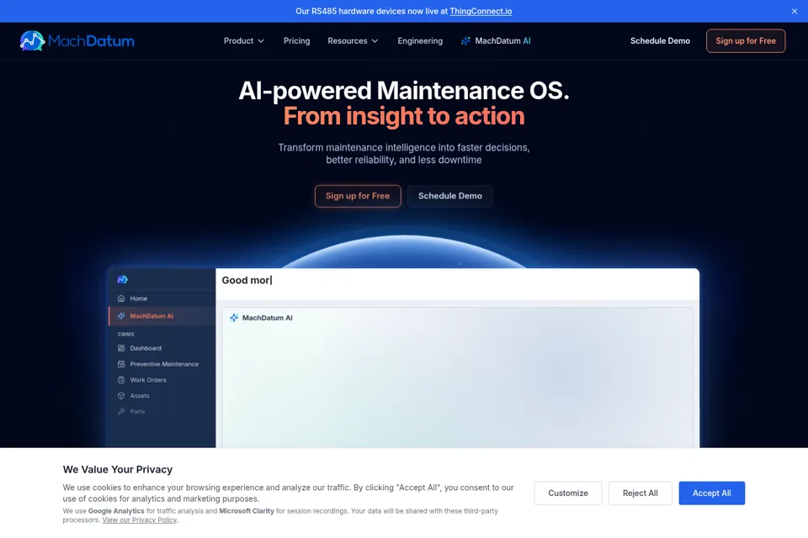The height and width of the screenshot is (538, 808).
Task: Click the Reject All cookies button
Action: [x=640, y=493]
